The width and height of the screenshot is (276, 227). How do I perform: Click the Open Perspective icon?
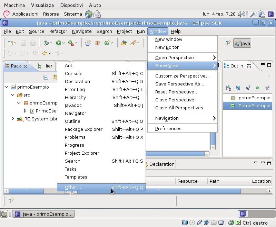point(228,43)
